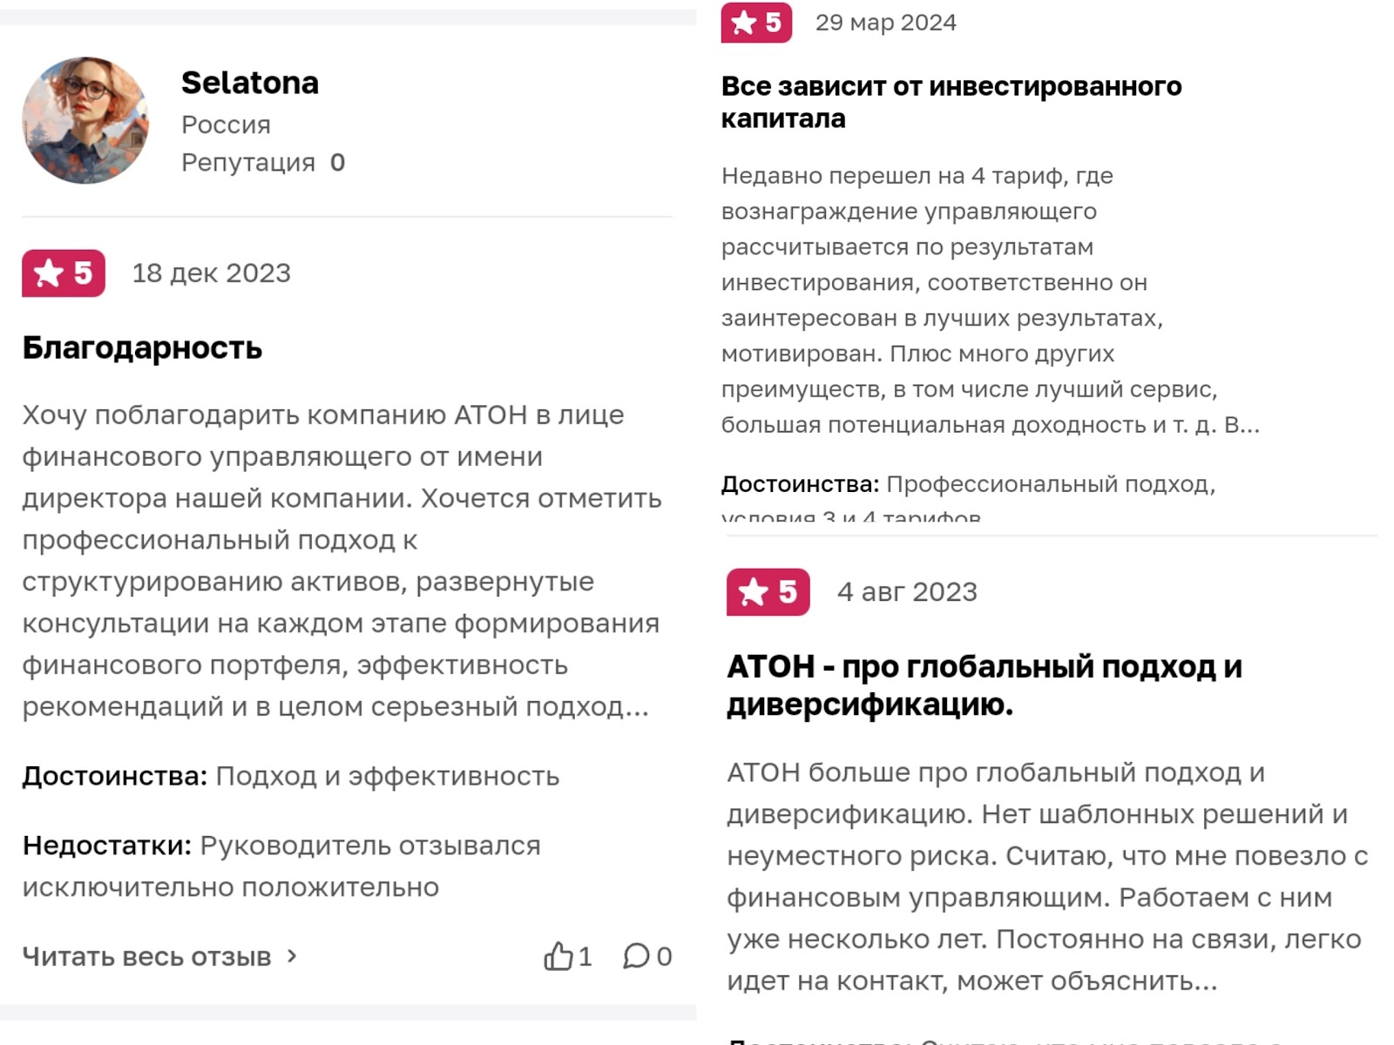Open comments via speech bubble icon
This screenshot has height=1045, width=1394.
click(636, 956)
